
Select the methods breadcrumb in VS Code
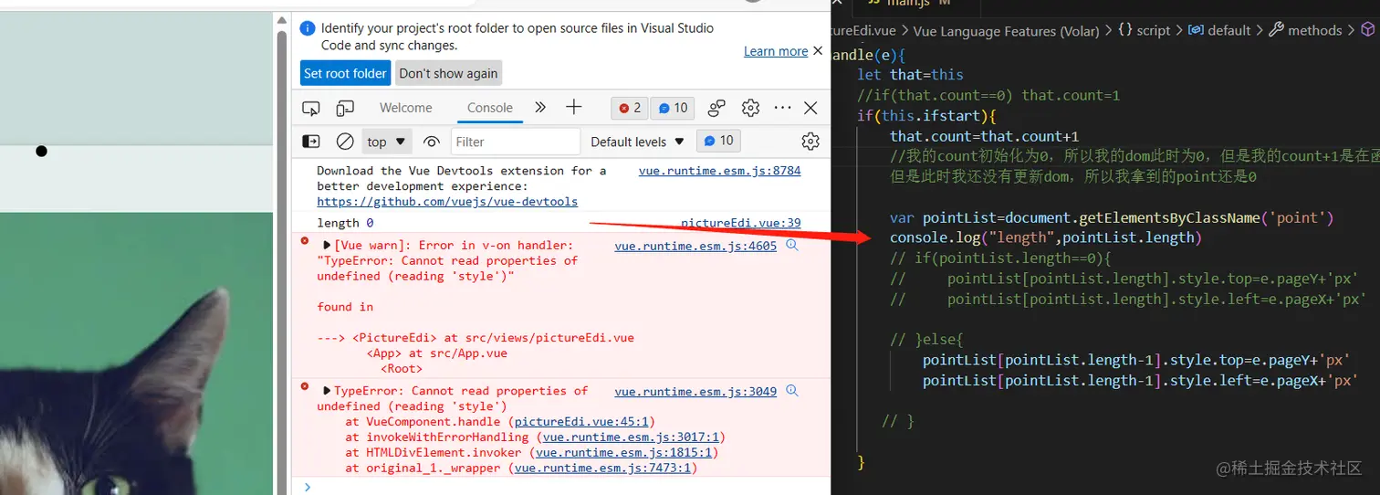click(1315, 30)
